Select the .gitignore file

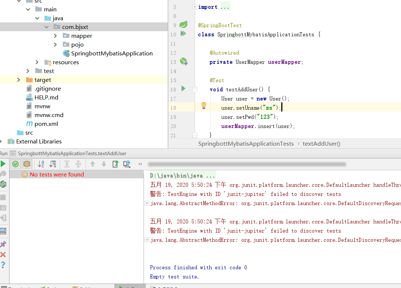tap(48, 89)
